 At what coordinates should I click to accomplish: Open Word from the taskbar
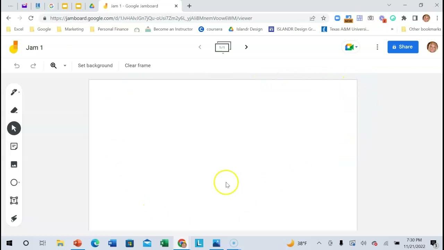pos(112,243)
